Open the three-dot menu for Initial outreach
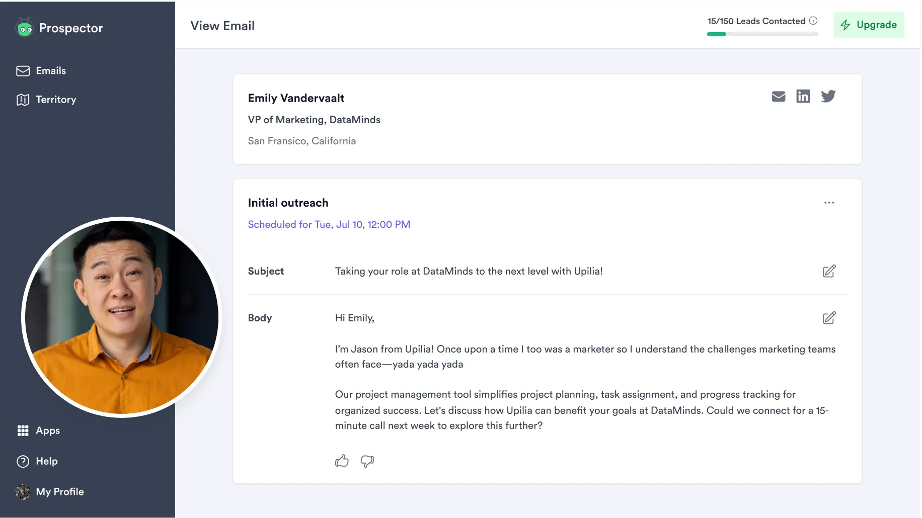This screenshot has width=922, height=518. pyautogui.click(x=829, y=203)
